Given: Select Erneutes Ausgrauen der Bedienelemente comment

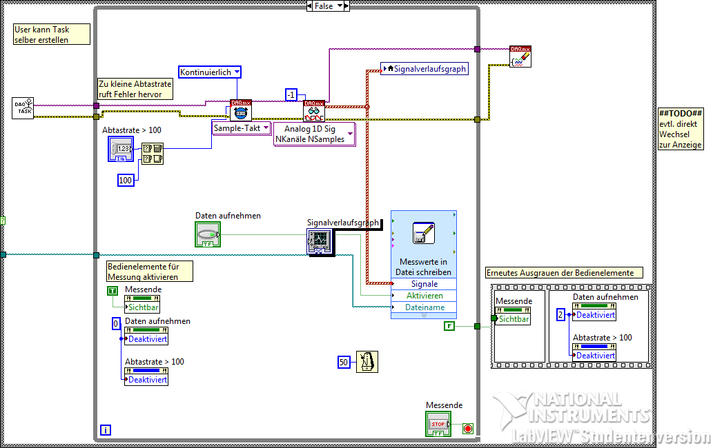Looking at the screenshot, I should point(565,272).
